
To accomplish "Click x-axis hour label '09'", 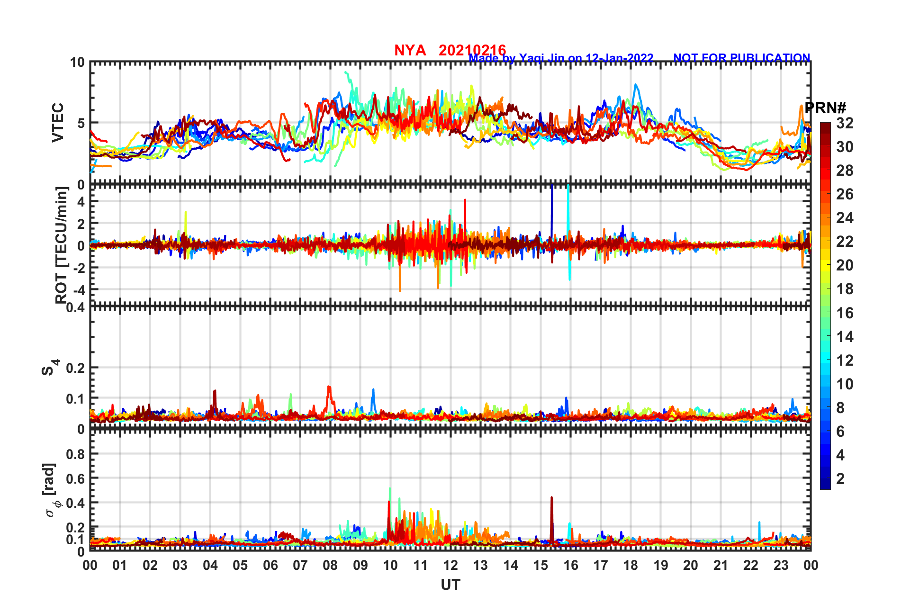I will coord(360,565).
